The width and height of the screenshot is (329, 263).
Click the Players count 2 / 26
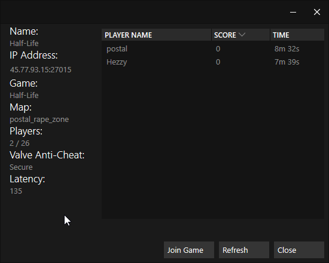click(x=20, y=143)
